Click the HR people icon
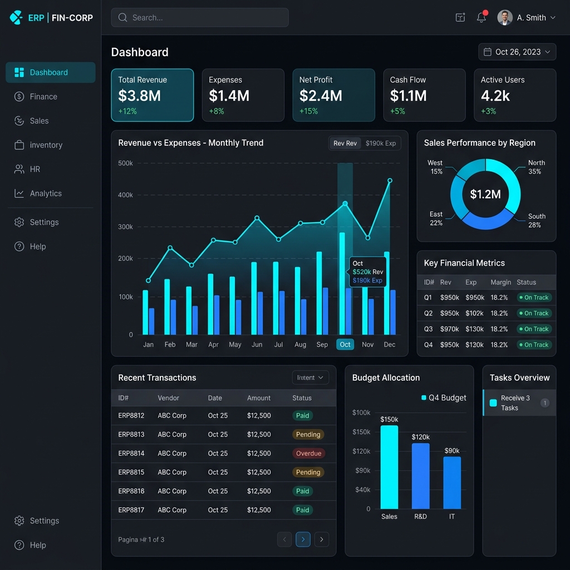 tap(19, 169)
